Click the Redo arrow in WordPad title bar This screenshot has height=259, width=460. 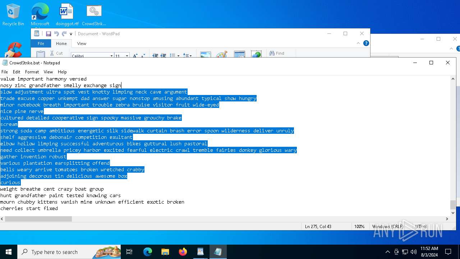point(64,34)
